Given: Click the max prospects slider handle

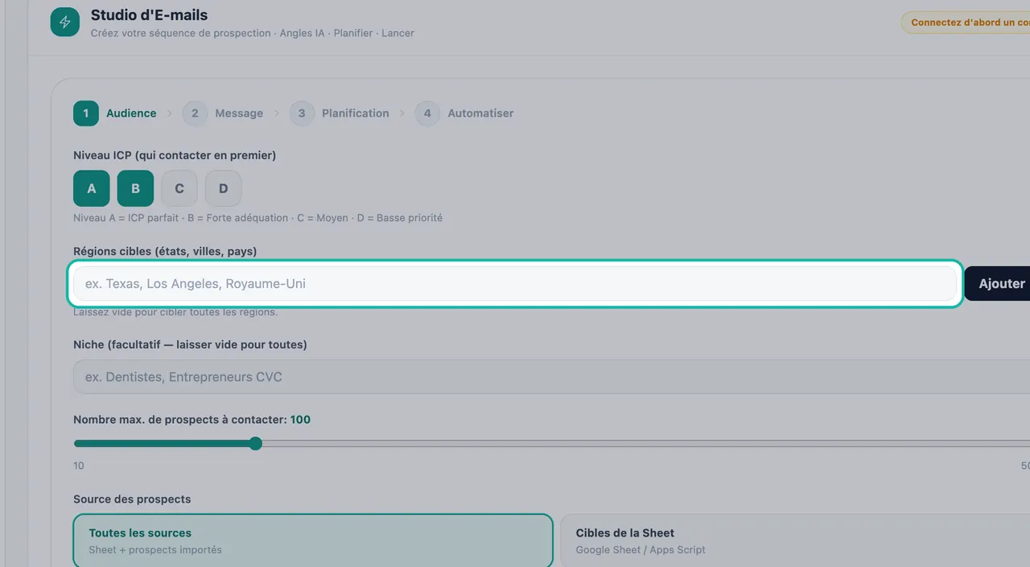Looking at the screenshot, I should [256, 443].
